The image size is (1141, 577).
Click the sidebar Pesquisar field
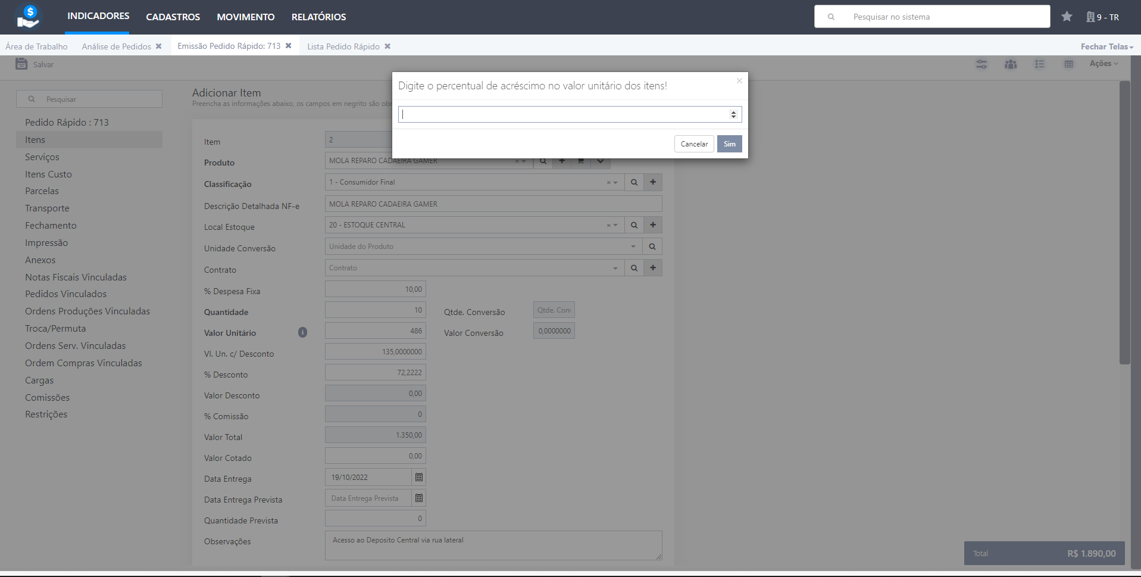pos(89,99)
